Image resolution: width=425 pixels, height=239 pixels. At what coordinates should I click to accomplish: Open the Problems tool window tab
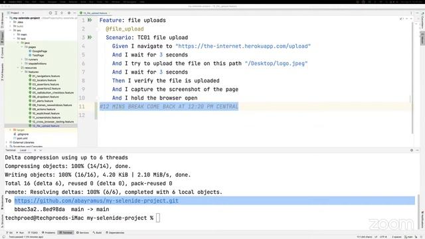[x=48, y=232]
